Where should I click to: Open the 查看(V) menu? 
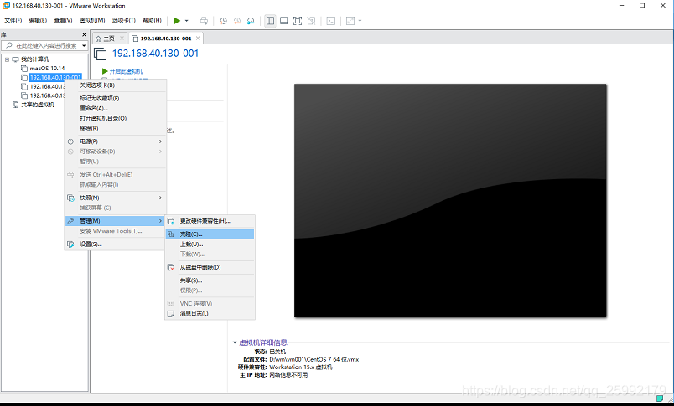coord(63,20)
